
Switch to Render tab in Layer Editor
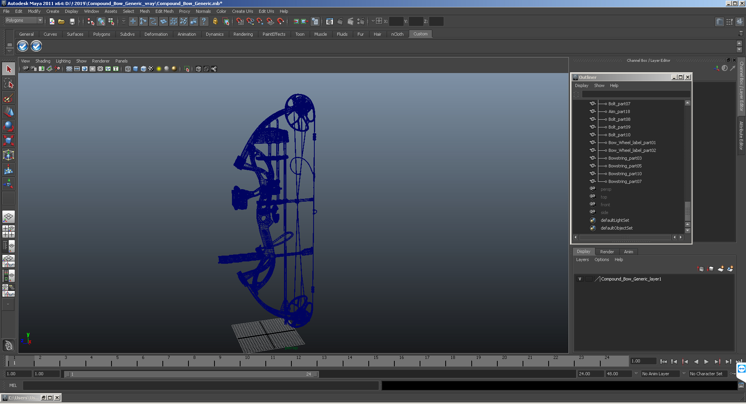tap(607, 252)
